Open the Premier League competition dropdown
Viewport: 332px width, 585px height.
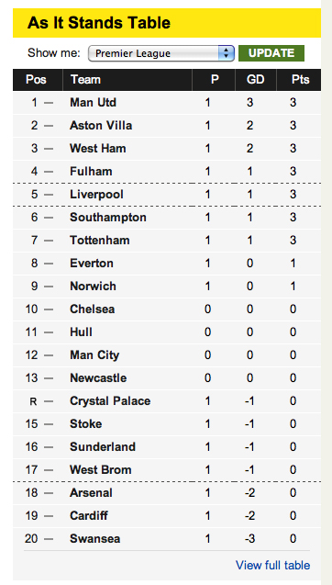coord(161,53)
